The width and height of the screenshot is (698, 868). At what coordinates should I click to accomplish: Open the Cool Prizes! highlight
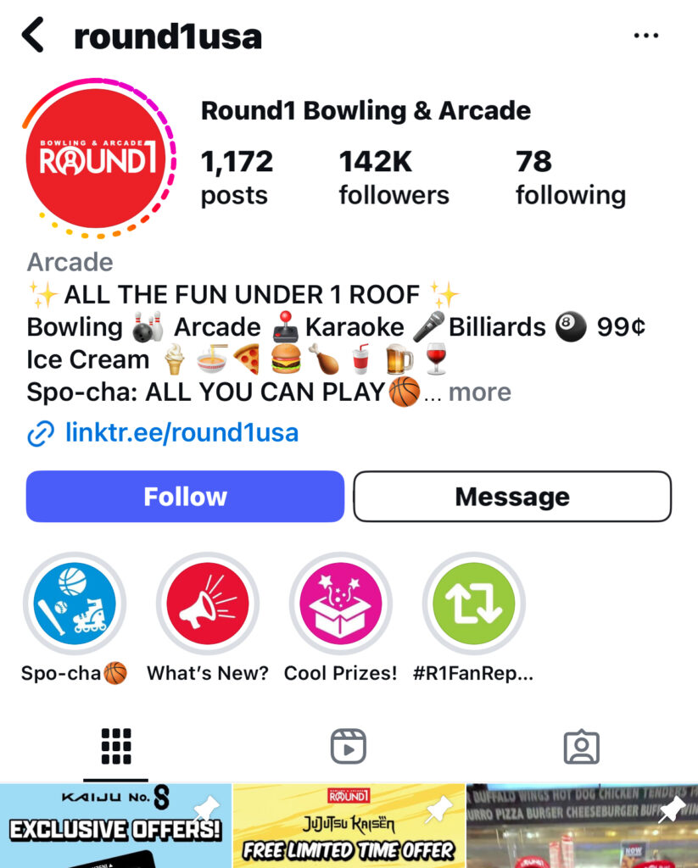[341, 604]
